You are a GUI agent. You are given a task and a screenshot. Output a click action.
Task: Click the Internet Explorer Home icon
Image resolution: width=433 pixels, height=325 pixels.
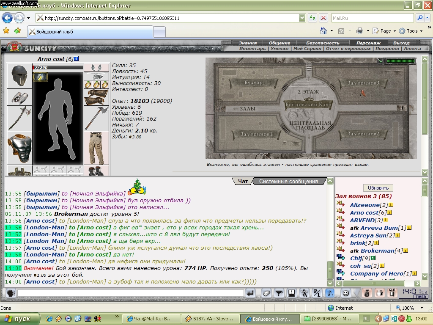pyautogui.click(x=323, y=30)
